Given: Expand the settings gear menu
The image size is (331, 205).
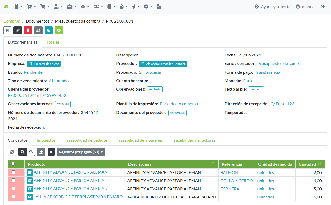Looking at the screenshot, I should (148, 7).
